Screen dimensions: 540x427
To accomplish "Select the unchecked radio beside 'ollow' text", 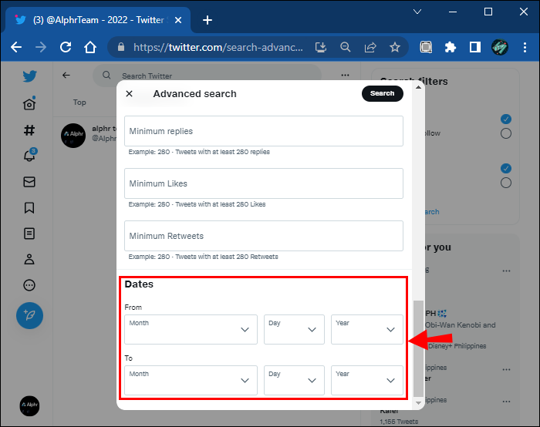I will [x=506, y=133].
